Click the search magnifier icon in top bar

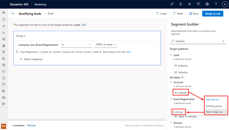(x=172, y=4)
